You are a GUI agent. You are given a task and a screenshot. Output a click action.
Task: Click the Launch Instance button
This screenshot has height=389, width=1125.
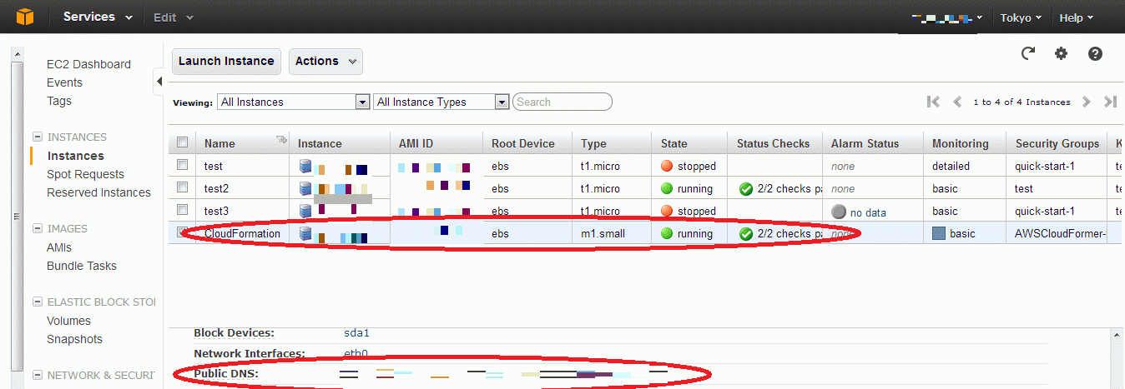226,61
